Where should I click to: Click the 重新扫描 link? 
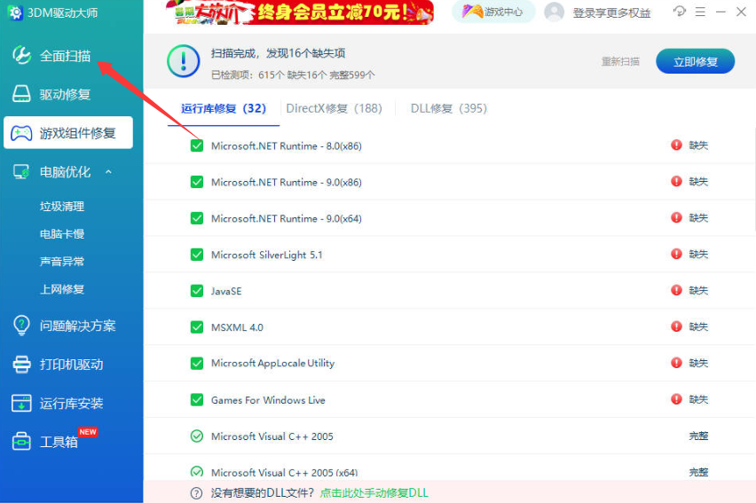(x=620, y=62)
